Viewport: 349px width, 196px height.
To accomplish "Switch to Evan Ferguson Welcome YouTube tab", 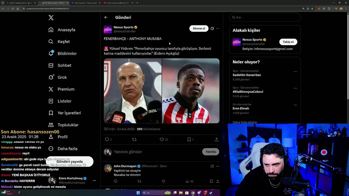I will [x=118, y=3].
